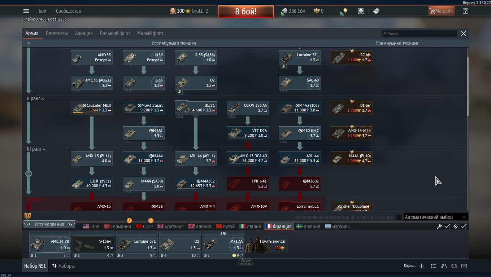Select the E.B.R. (1951) vehicle card
The image size is (491, 277).
point(92,184)
